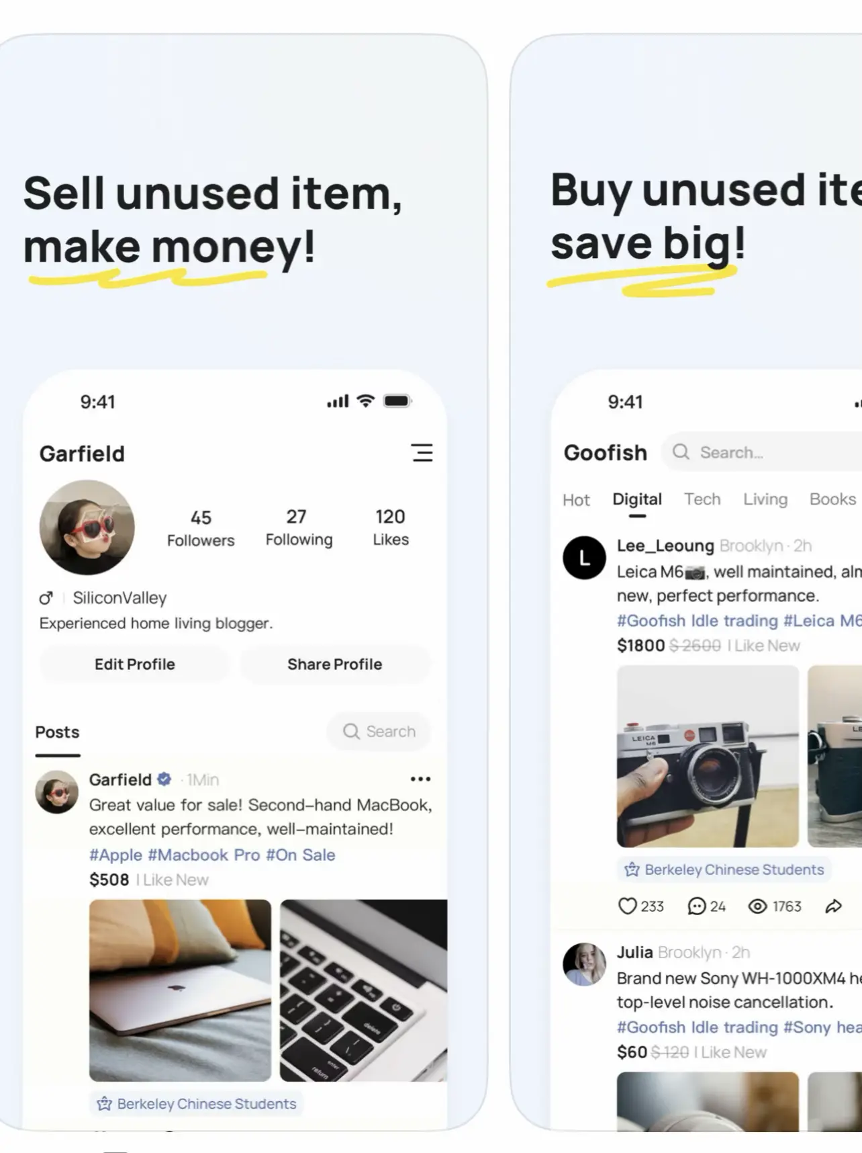Open the #Macbook Pro hashtag link
862x1153 pixels.
pos(203,855)
